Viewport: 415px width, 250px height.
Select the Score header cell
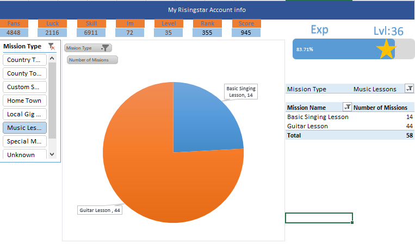(246, 23)
